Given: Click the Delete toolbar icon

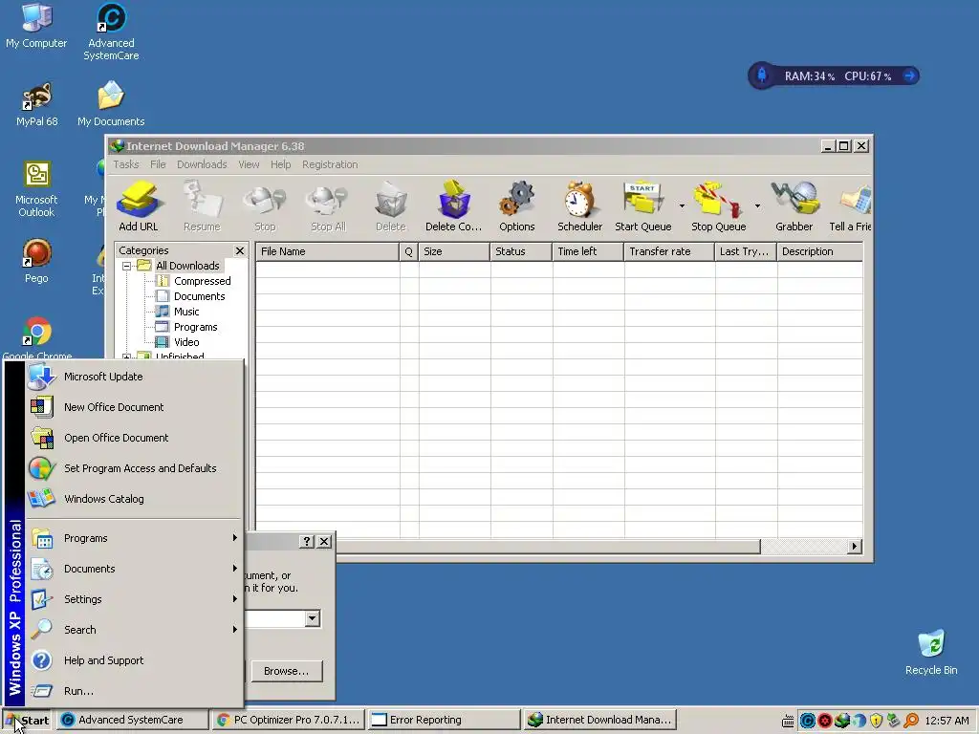Looking at the screenshot, I should click(391, 206).
